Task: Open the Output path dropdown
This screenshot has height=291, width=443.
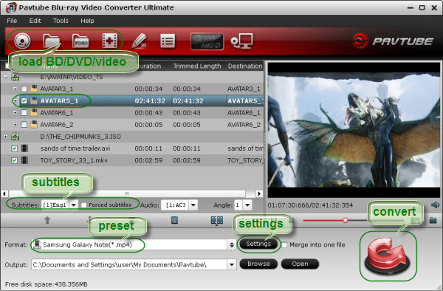Action: pos(232,264)
